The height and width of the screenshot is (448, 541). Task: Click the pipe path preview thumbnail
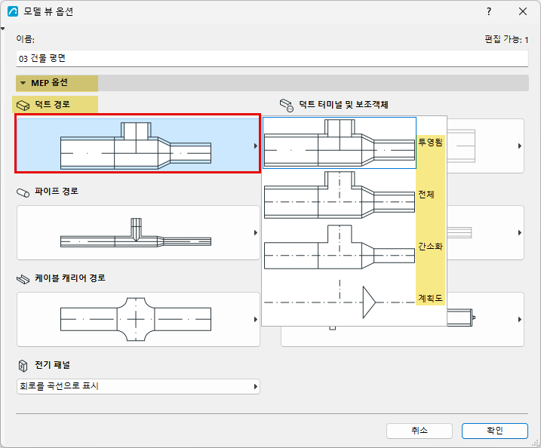click(x=136, y=233)
